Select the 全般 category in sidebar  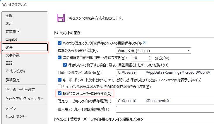(x=9, y=16)
